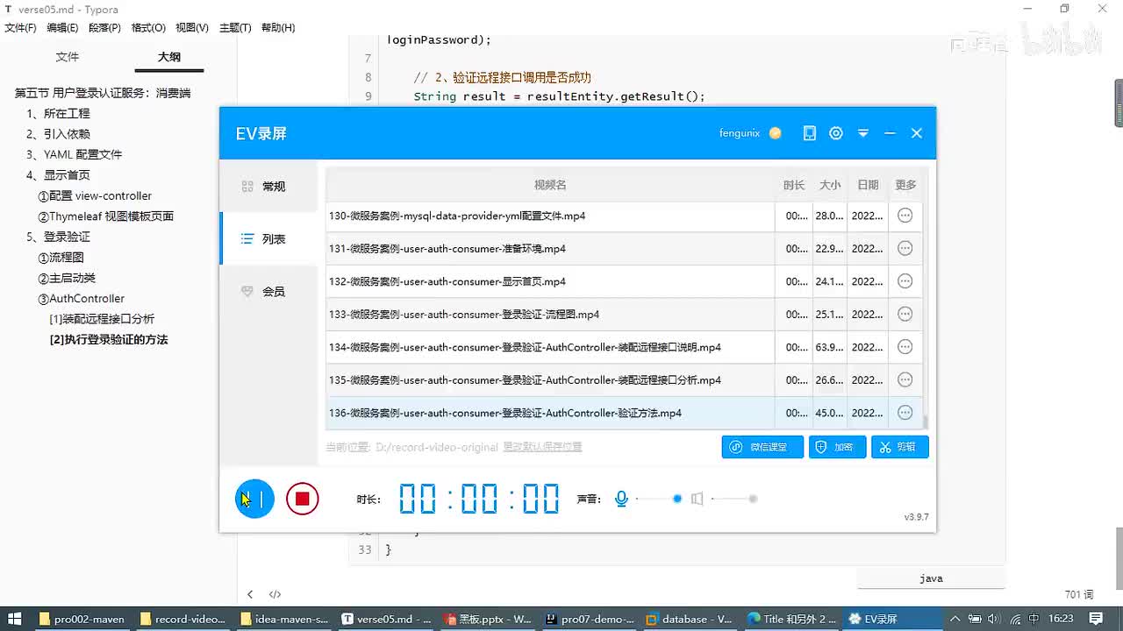Adjust the speaker volume slider

[734, 499]
